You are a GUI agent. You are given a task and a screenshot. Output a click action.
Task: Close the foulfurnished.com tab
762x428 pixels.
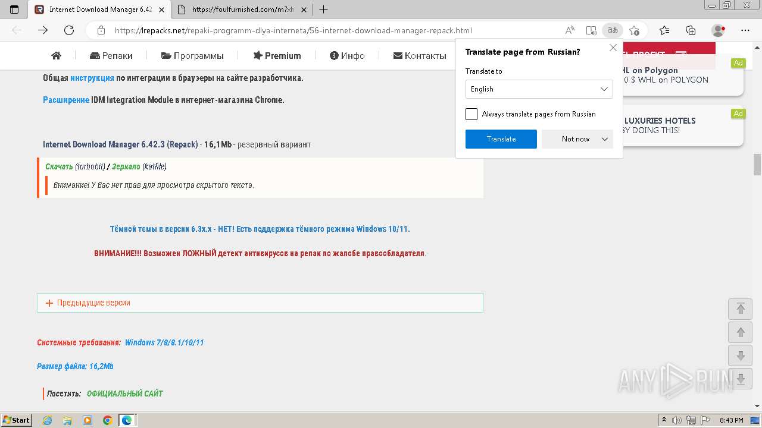[x=304, y=10]
